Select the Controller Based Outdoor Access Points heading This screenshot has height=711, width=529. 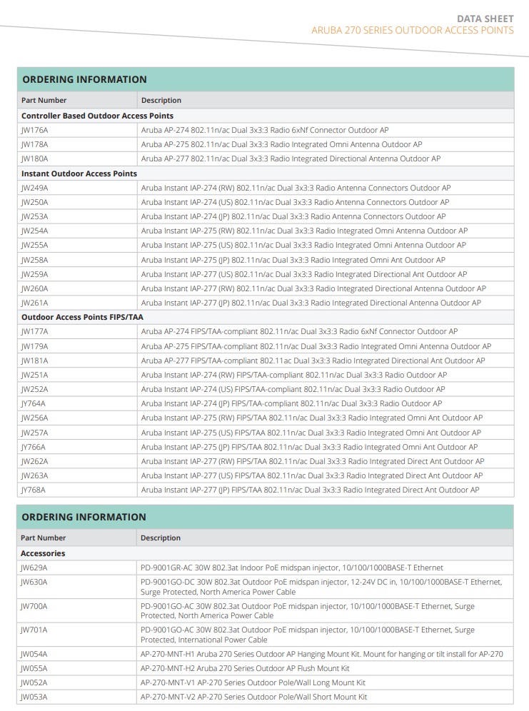click(97, 115)
